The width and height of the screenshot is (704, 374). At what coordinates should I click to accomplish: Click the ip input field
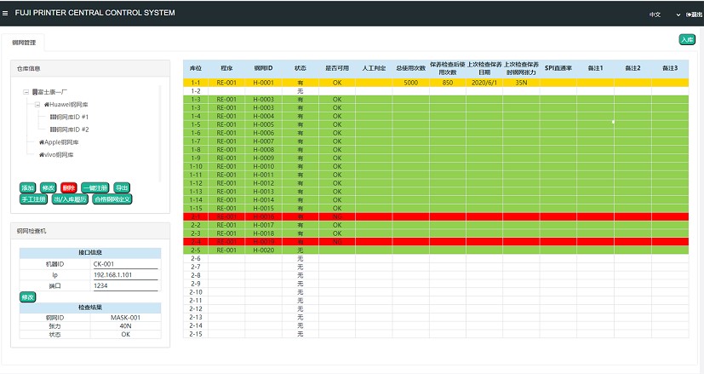pyautogui.click(x=124, y=274)
